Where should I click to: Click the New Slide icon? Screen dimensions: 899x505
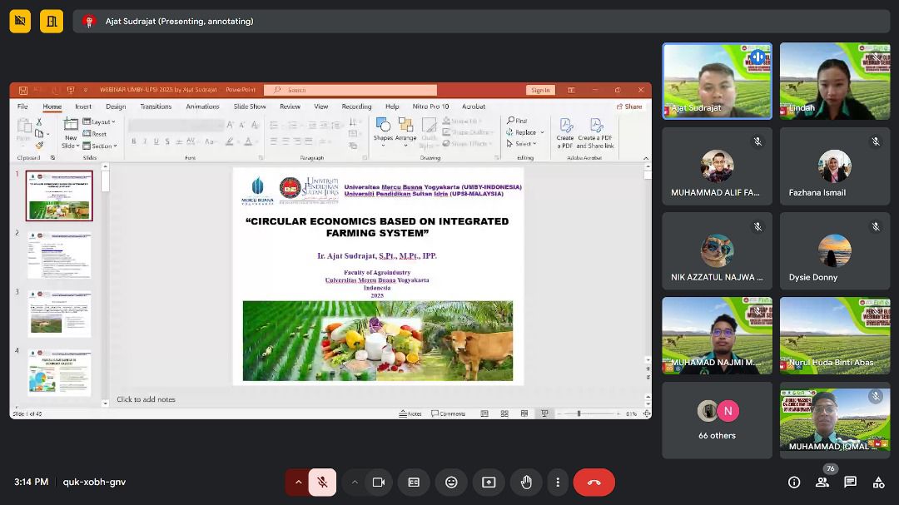pos(71,124)
